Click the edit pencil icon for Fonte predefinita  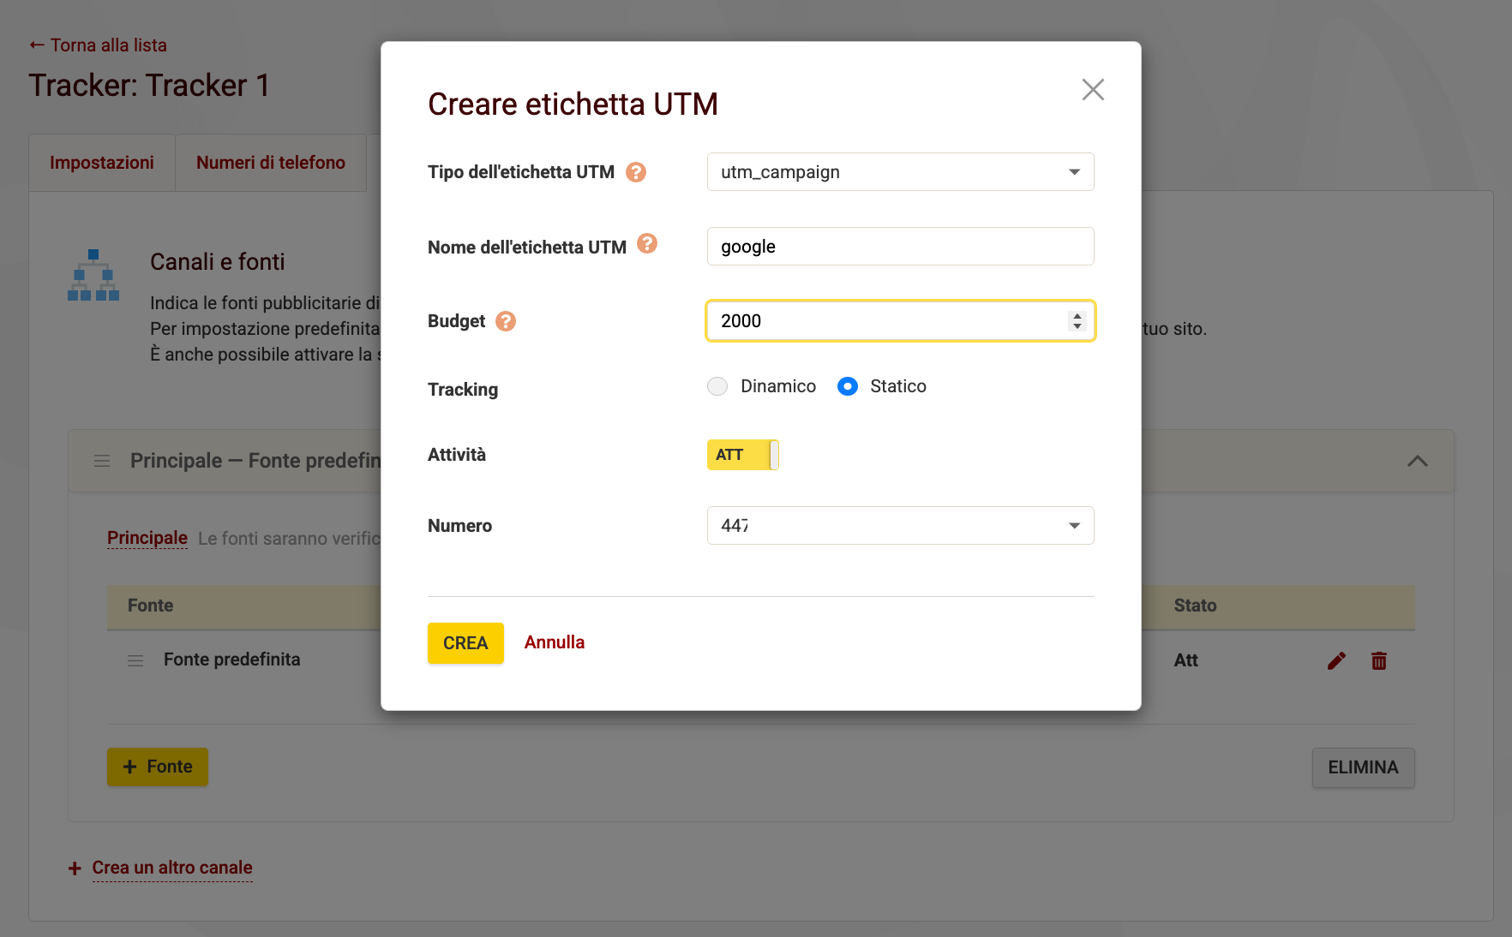[x=1336, y=660]
